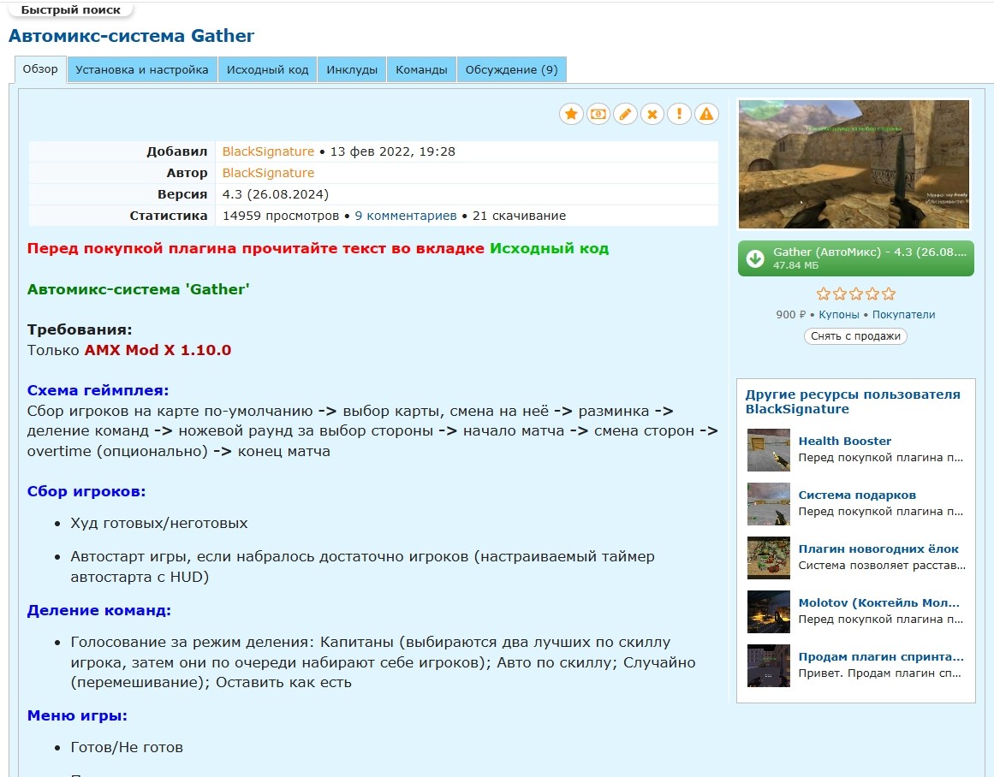Select the Команды tab

point(421,70)
